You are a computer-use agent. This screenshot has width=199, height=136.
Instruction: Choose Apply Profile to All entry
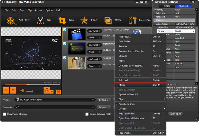coord(140,94)
